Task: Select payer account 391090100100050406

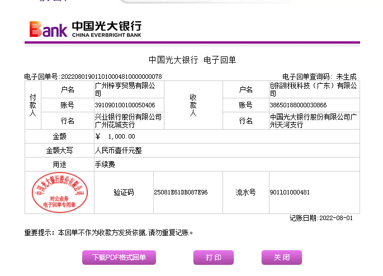Action: (x=125, y=105)
